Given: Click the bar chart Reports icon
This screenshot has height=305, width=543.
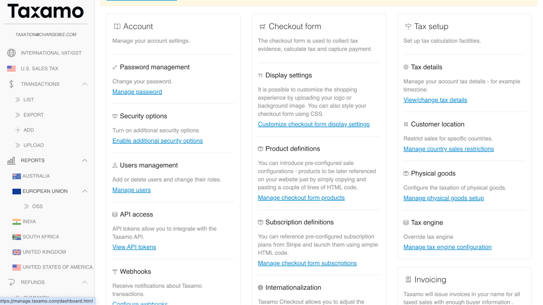Looking at the screenshot, I should click(11, 161).
